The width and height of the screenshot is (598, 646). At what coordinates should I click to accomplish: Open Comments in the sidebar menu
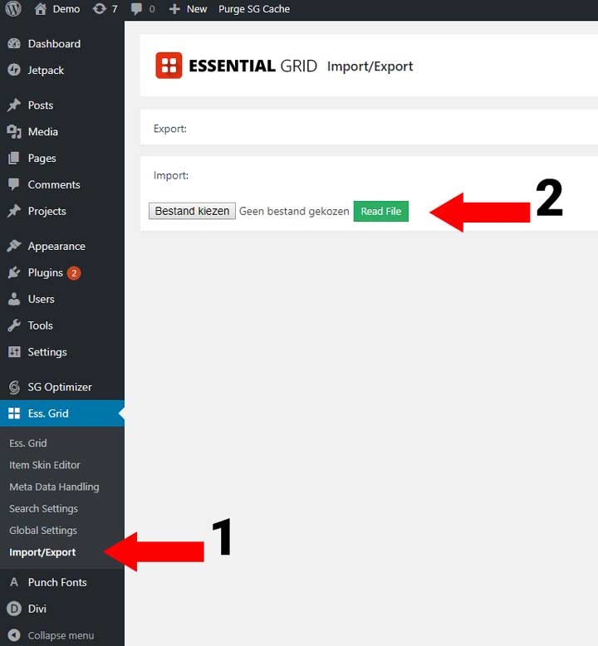click(x=54, y=184)
